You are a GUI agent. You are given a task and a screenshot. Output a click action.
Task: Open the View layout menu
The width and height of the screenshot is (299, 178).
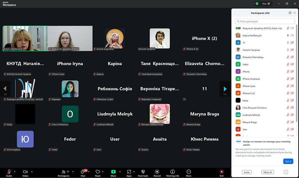point(266,4)
